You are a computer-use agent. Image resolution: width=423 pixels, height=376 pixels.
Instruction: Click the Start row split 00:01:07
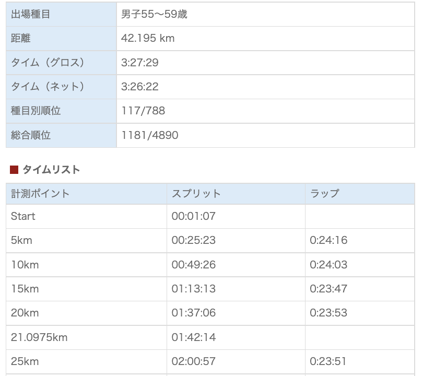click(x=193, y=216)
